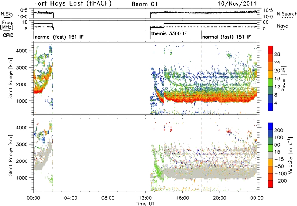This screenshot has width=297, height=206.
Task: Select the "themis 3300 IF" CPID text
Action: coord(169,33)
